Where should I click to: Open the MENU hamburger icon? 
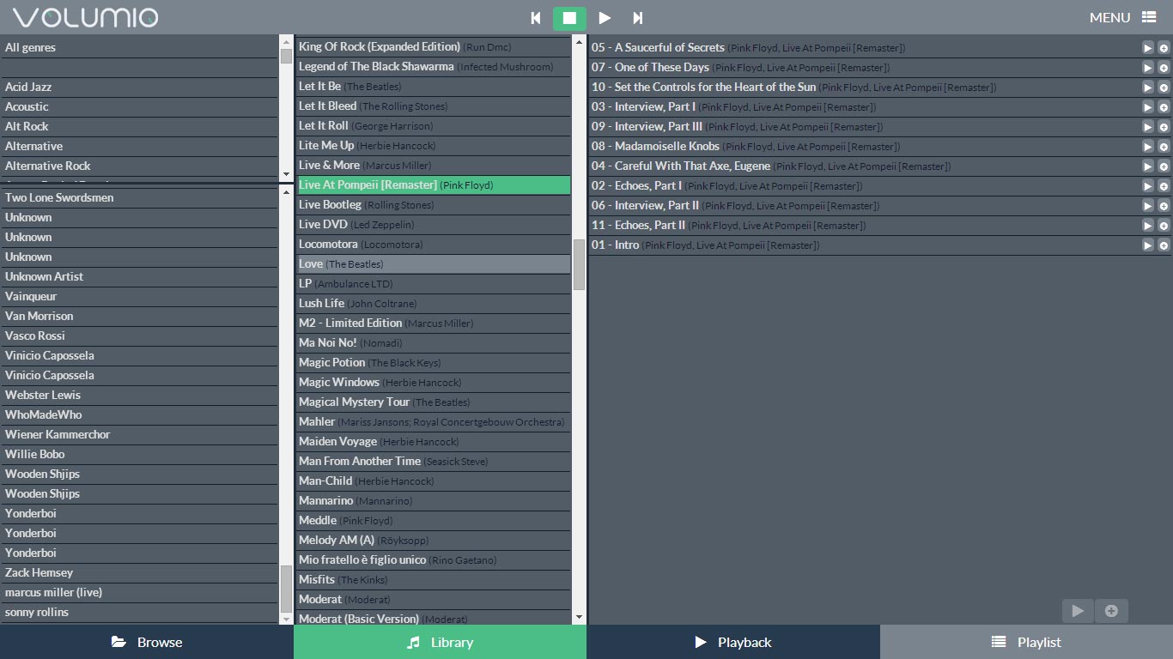[x=1151, y=17]
